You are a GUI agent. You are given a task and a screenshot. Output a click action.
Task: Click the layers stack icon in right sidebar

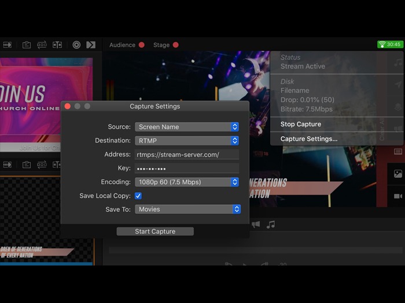[398, 107]
